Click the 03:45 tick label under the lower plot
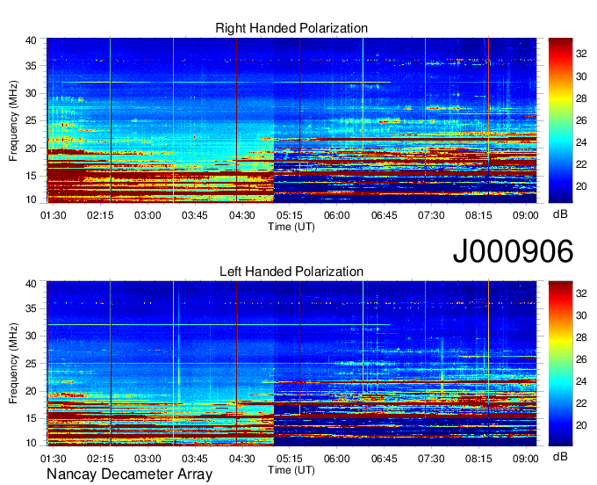597x485 pixels. coord(195,459)
